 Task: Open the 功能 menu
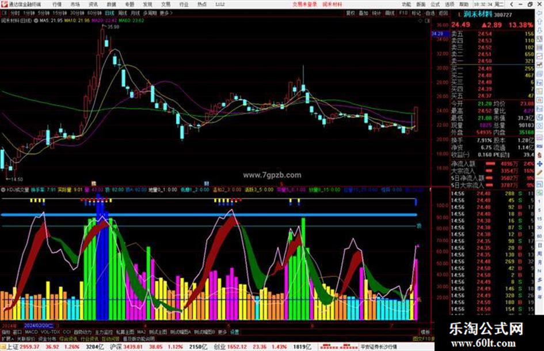point(406,4)
